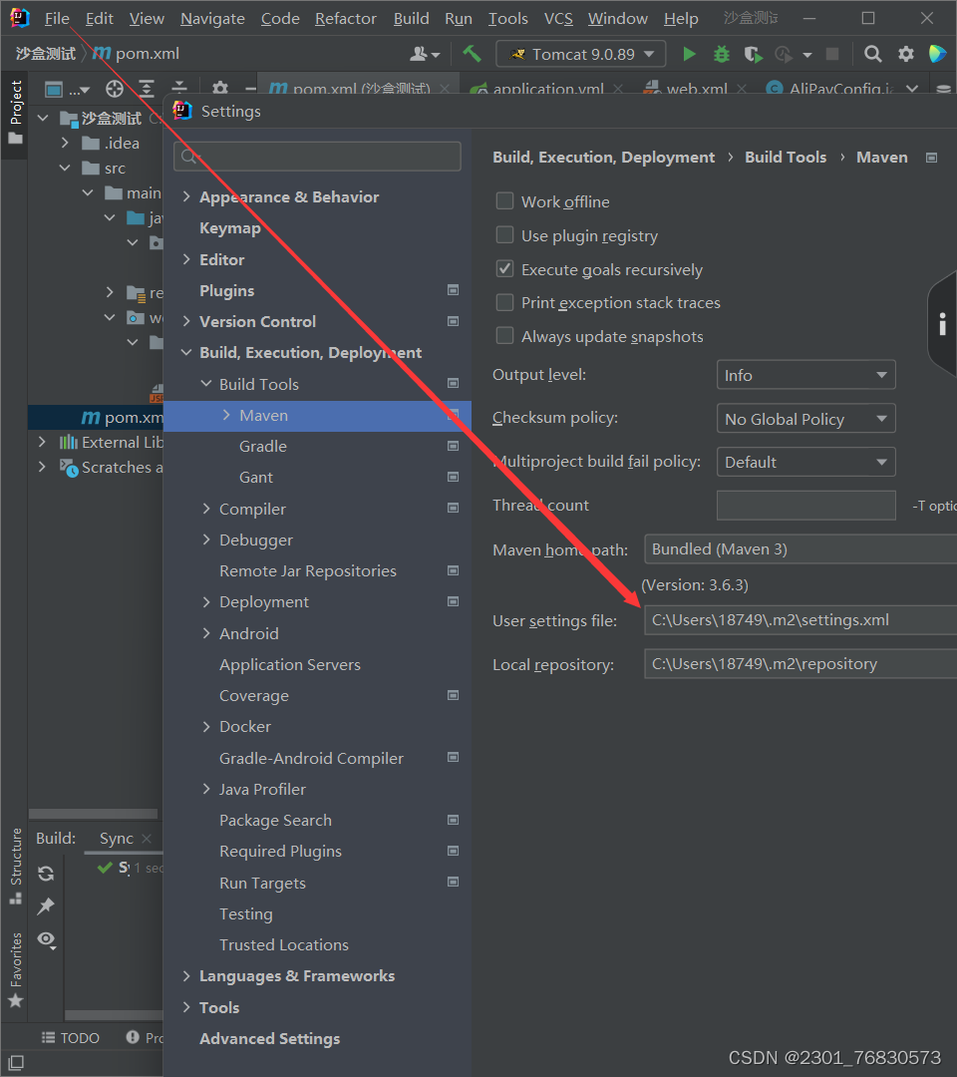Click the green Run button

click(x=689, y=54)
